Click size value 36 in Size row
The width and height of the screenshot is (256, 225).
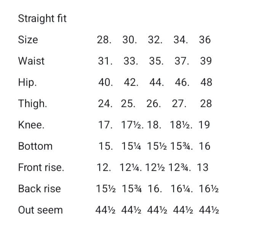coord(205,40)
